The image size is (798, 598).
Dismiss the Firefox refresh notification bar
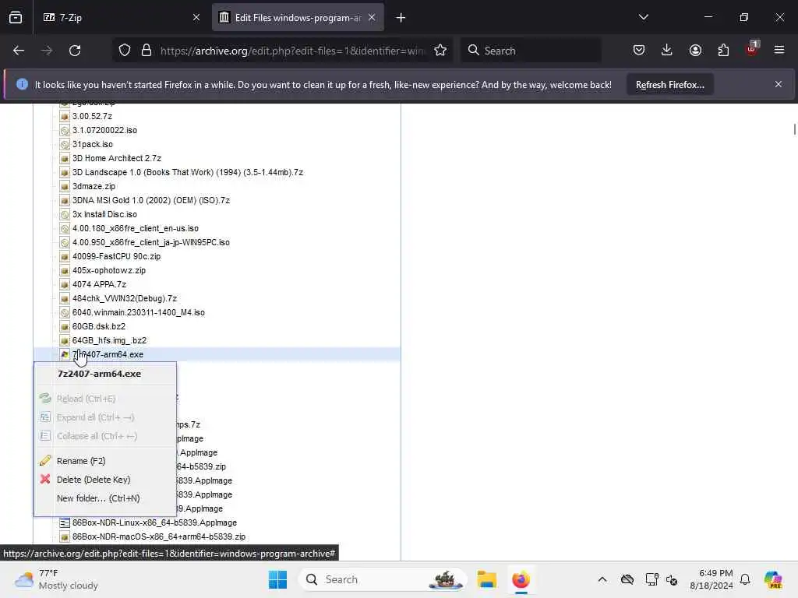(779, 84)
